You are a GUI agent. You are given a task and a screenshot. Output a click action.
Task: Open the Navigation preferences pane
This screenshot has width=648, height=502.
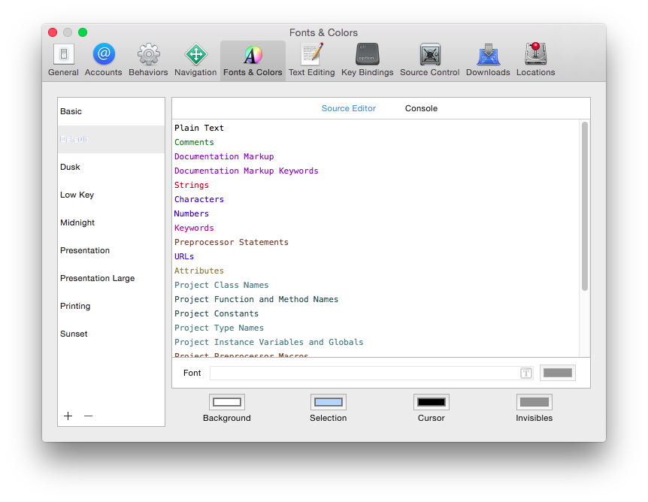(x=195, y=60)
